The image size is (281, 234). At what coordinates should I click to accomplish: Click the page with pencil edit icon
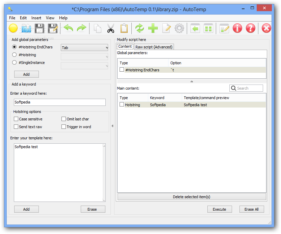pos(166,28)
